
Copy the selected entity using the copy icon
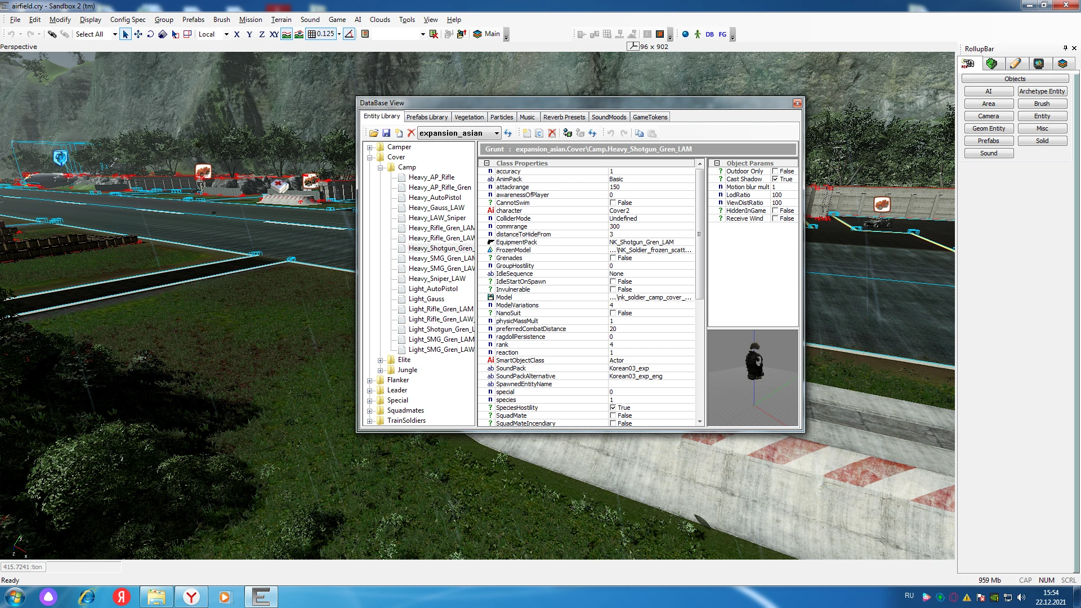(x=639, y=133)
